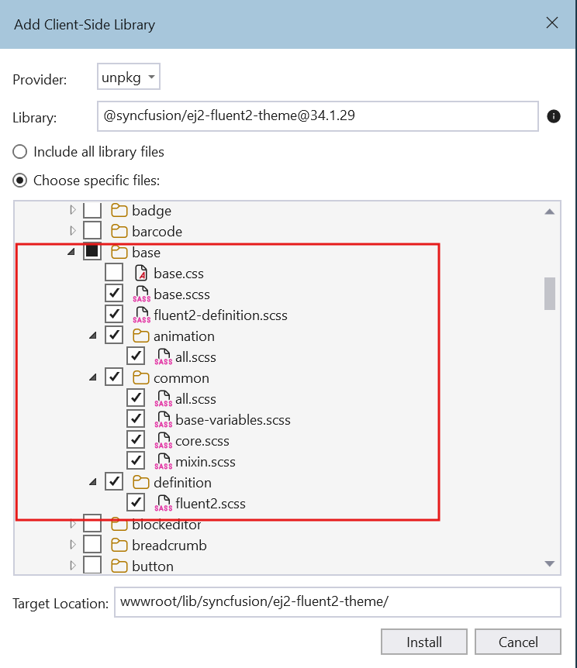This screenshot has width=577, height=668.
Task: Click the file tree scroll down arrow
Action: (550, 563)
